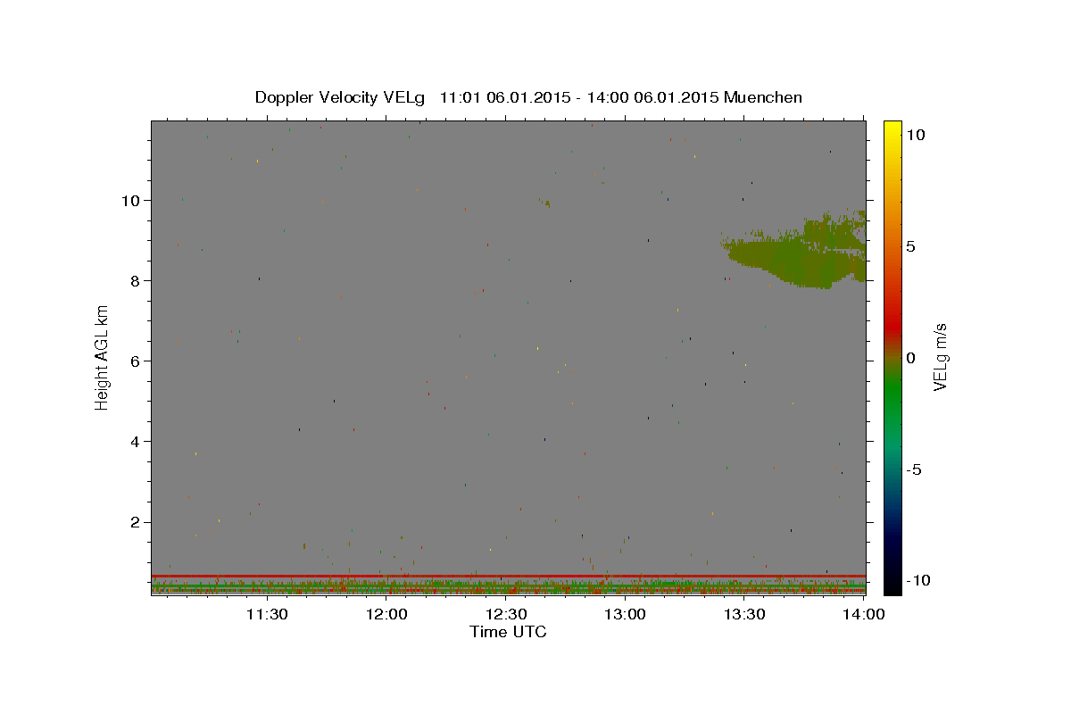
Task: Click colorbar value 10 at the top
Action: [917, 135]
